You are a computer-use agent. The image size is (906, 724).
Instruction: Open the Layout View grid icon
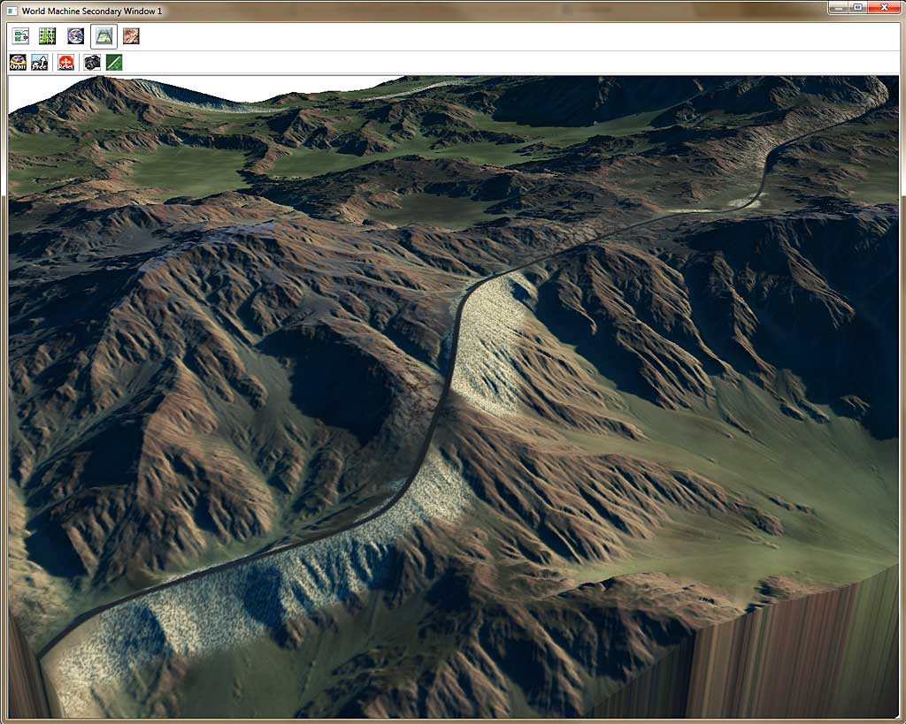(48, 36)
